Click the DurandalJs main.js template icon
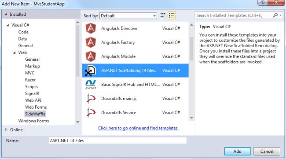The image size is (286, 159). [x=91, y=99]
